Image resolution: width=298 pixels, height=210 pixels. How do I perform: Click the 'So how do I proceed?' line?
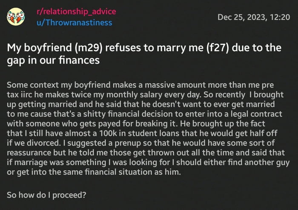(x=46, y=196)
